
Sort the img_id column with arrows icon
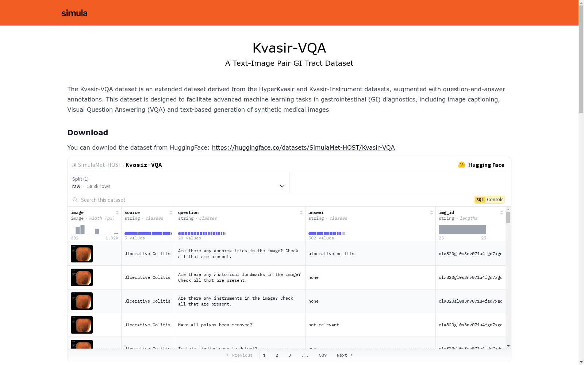click(x=502, y=212)
